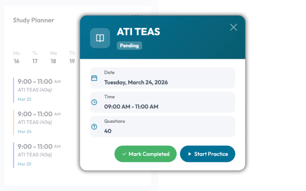Click the date Tuesday, March 24, 2026
Screen dimensions: 306x191
(x=136, y=82)
